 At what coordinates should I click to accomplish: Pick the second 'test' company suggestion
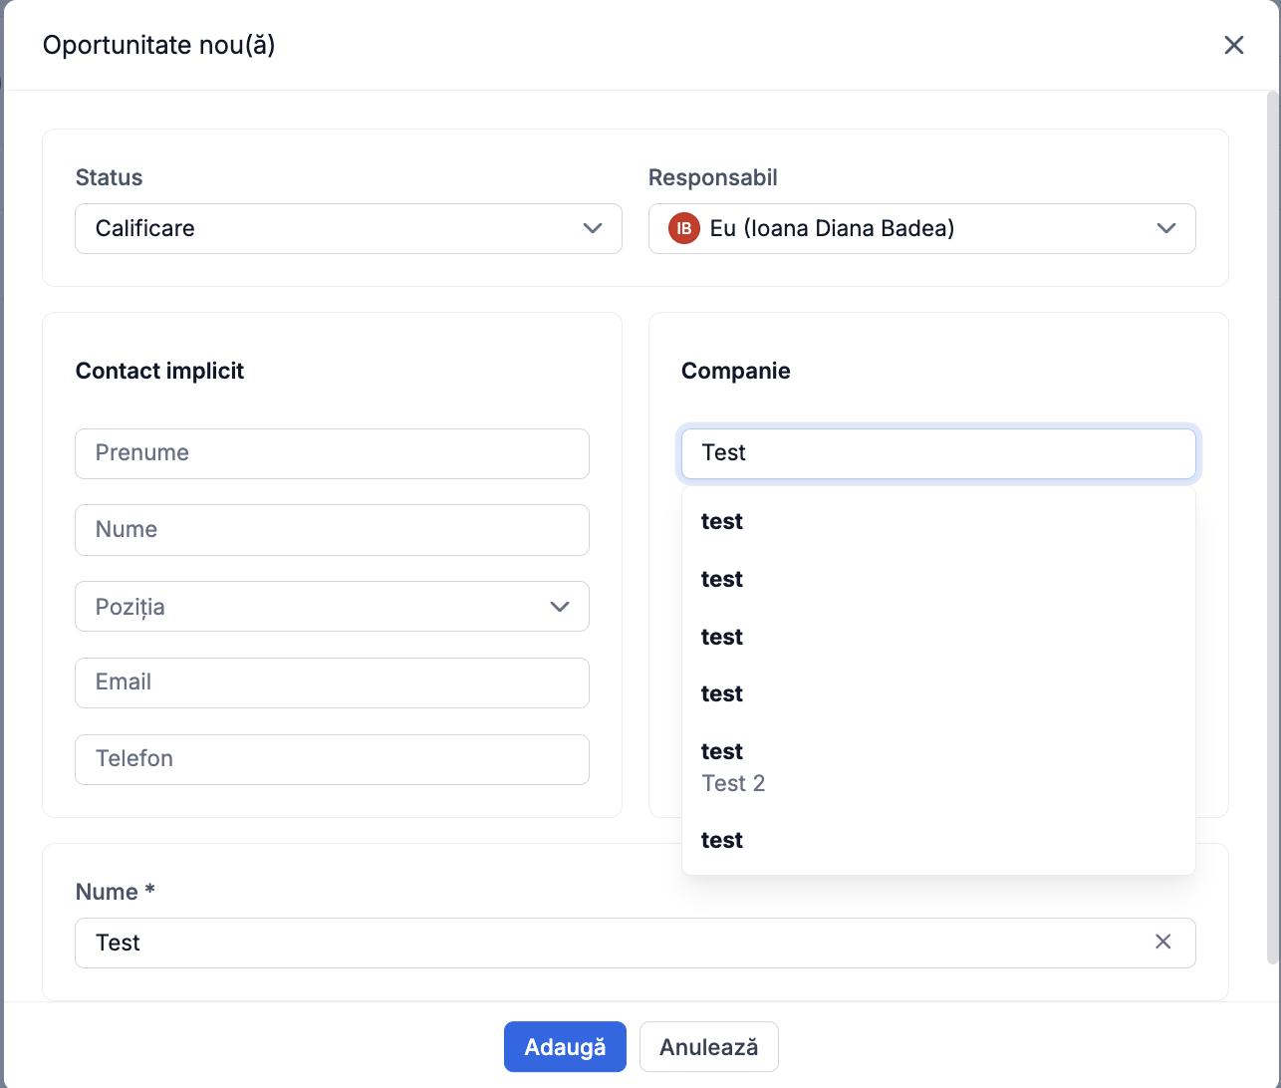point(937,579)
